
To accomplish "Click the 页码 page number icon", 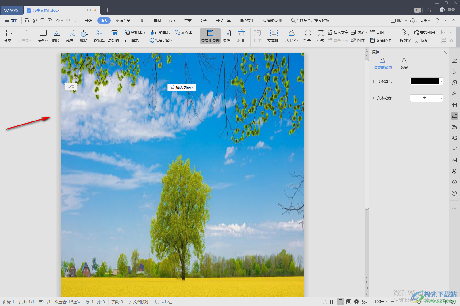I will (228, 33).
